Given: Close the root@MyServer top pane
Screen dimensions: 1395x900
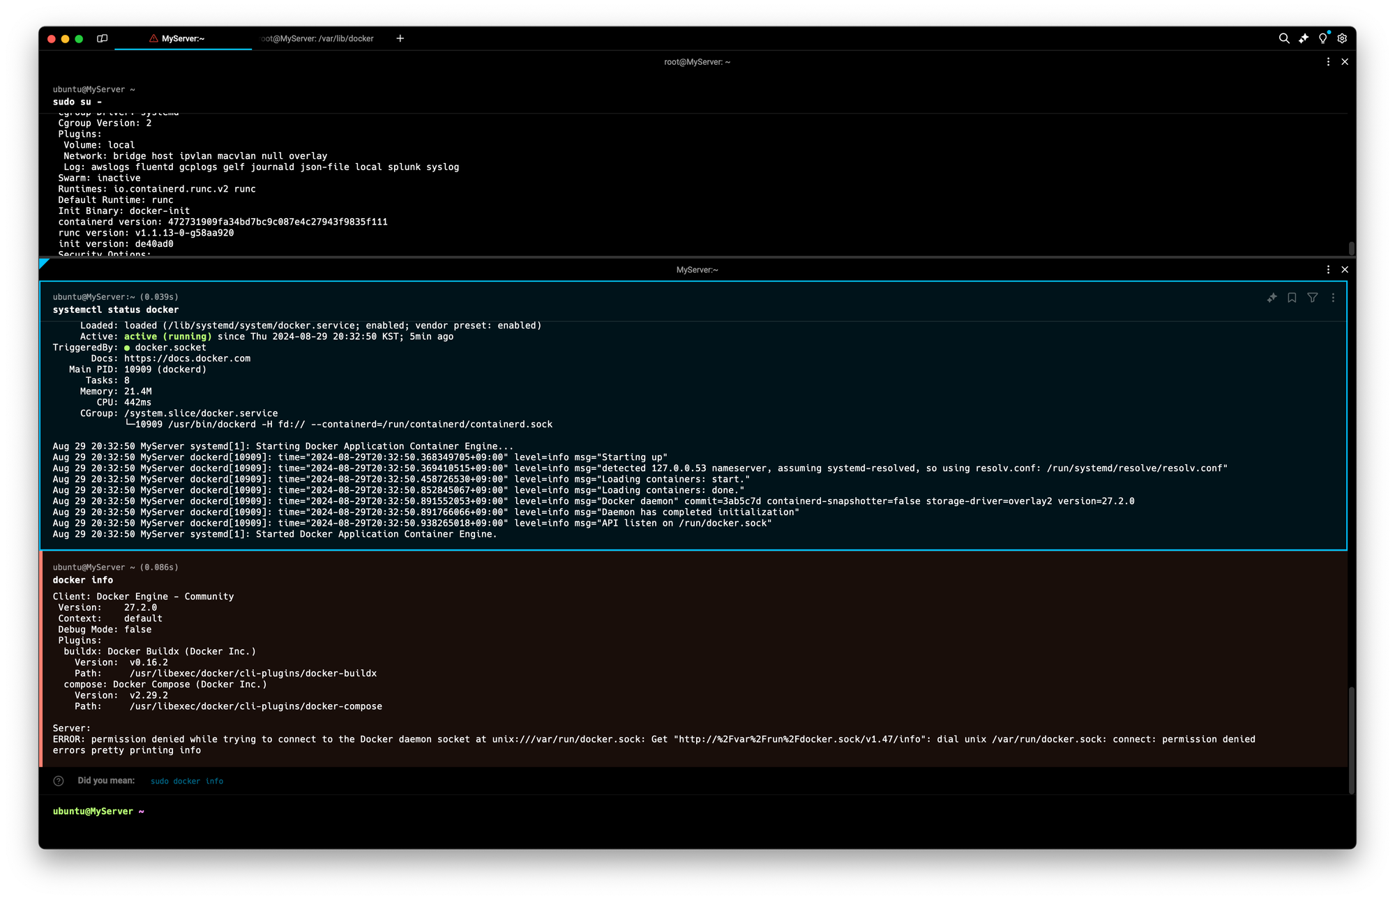Looking at the screenshot, I should click(x=1345, y=62).
